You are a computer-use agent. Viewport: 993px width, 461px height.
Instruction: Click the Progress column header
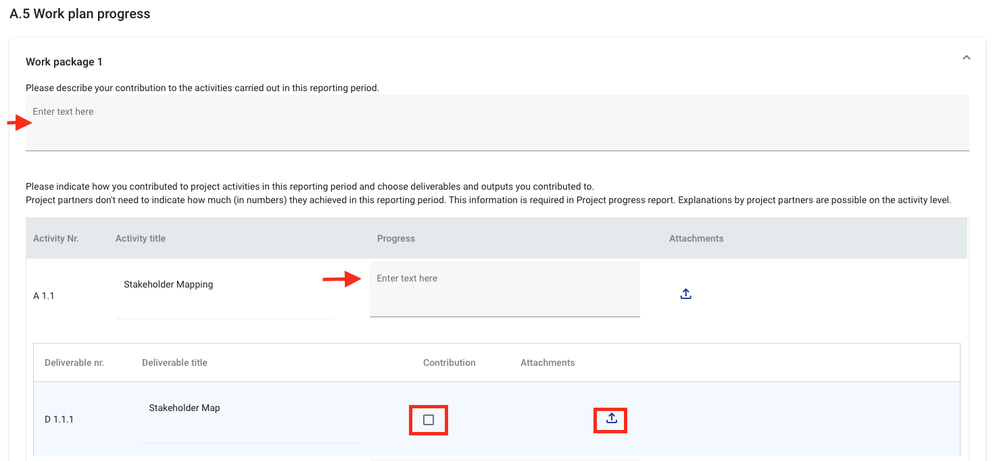point(396,238)
